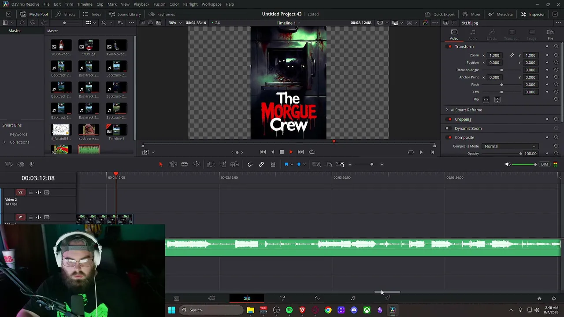Toggle the Position Lock padlock
Screen dimensions: 564x317
tap(273, 164)
